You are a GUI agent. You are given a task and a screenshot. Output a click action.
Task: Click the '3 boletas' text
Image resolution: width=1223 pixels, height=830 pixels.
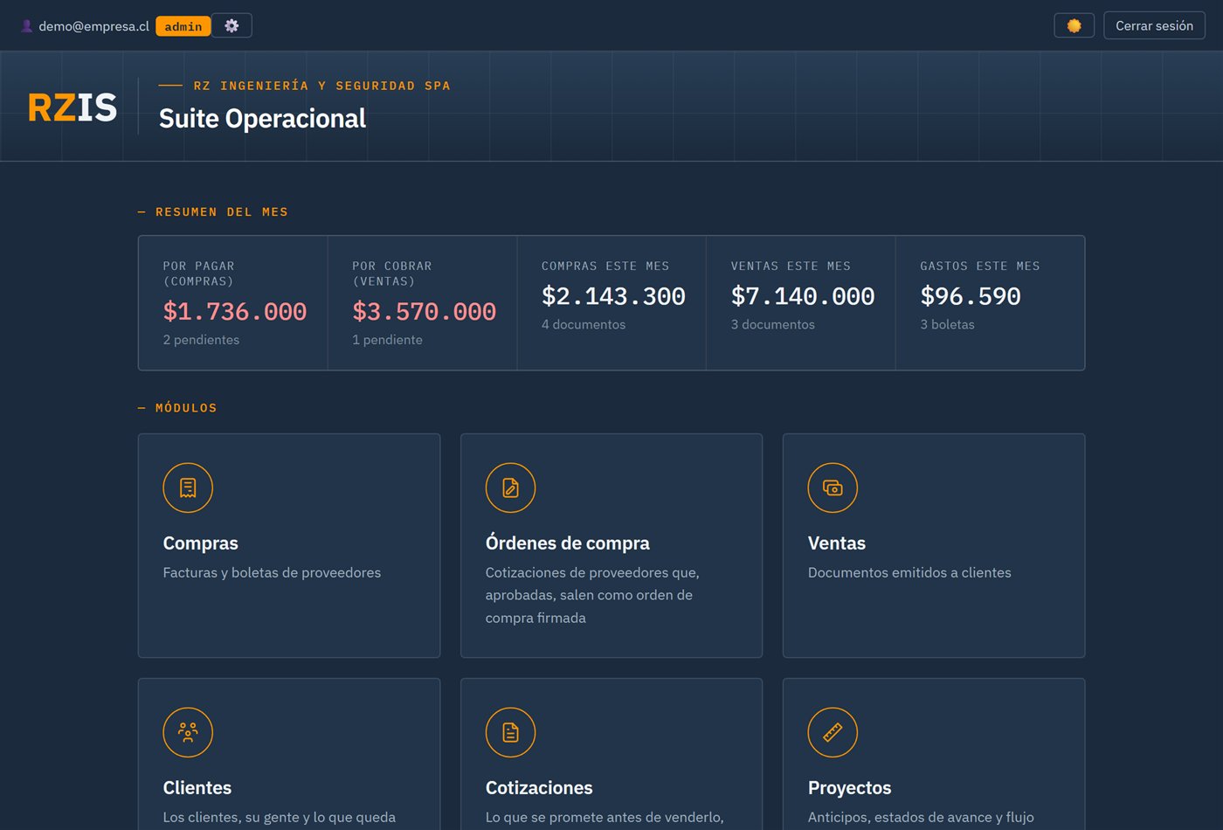click(947, 324)
